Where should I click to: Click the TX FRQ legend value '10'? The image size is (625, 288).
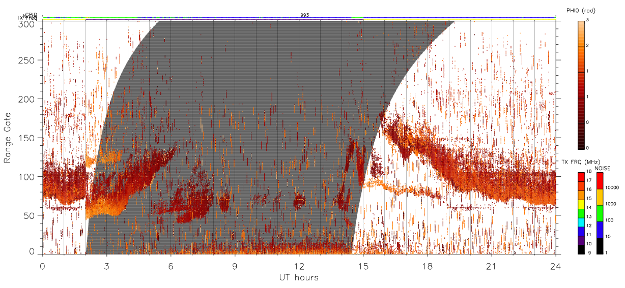(x=589, y=244)
